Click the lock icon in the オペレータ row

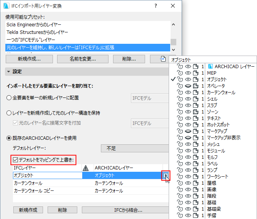pos(180,86)
